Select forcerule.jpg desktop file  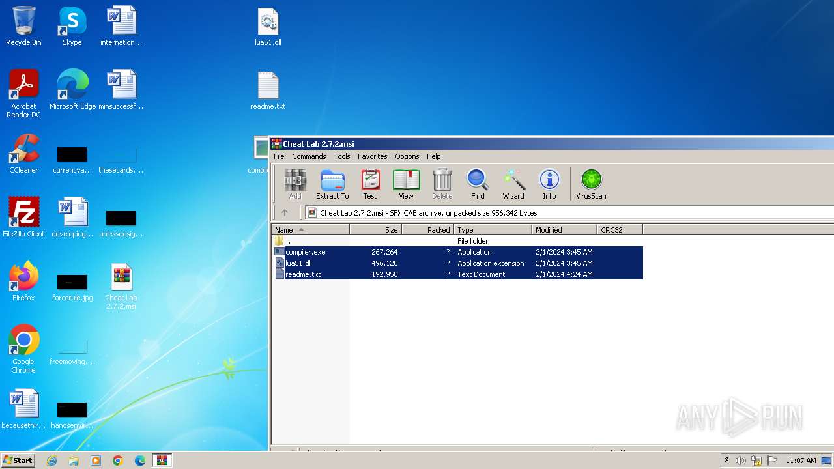point(72,285)
